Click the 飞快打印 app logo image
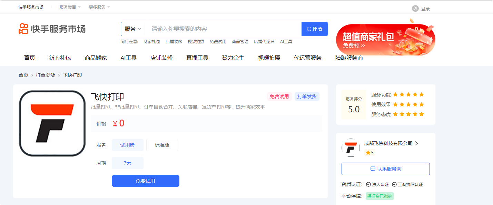The width and height of the screenshot is (493, 205). pyautogui.click(x=52, y=123)
